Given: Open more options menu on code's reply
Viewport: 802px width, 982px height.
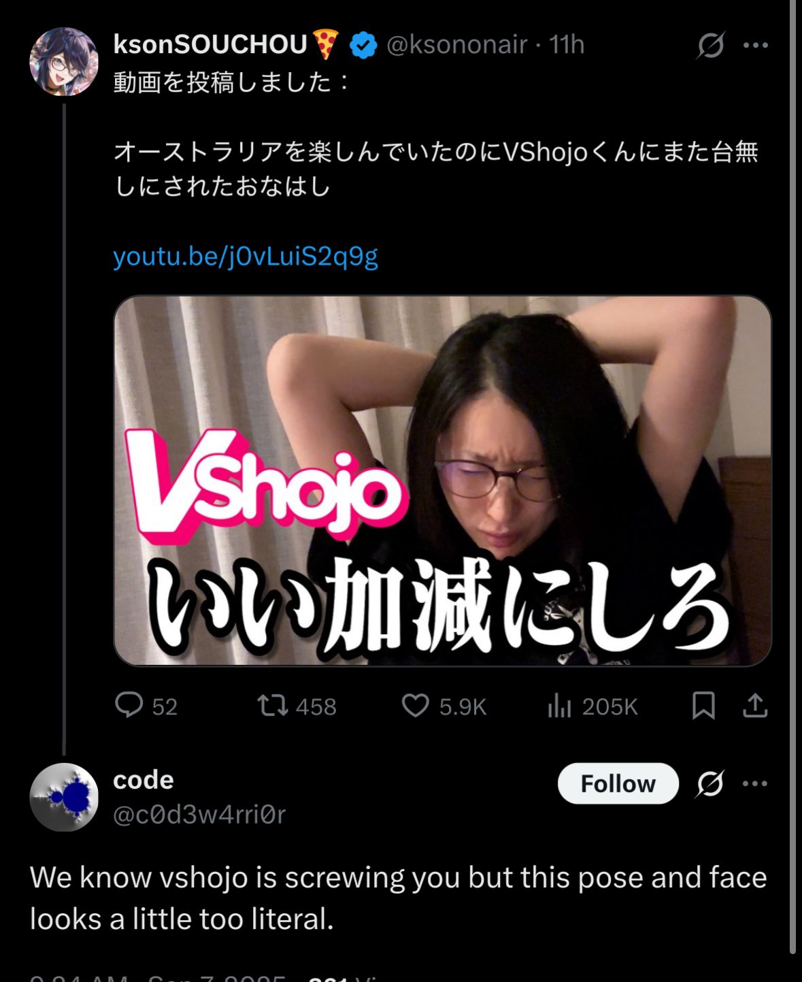Looking at the screenshot, I should (x=756, y=783).
